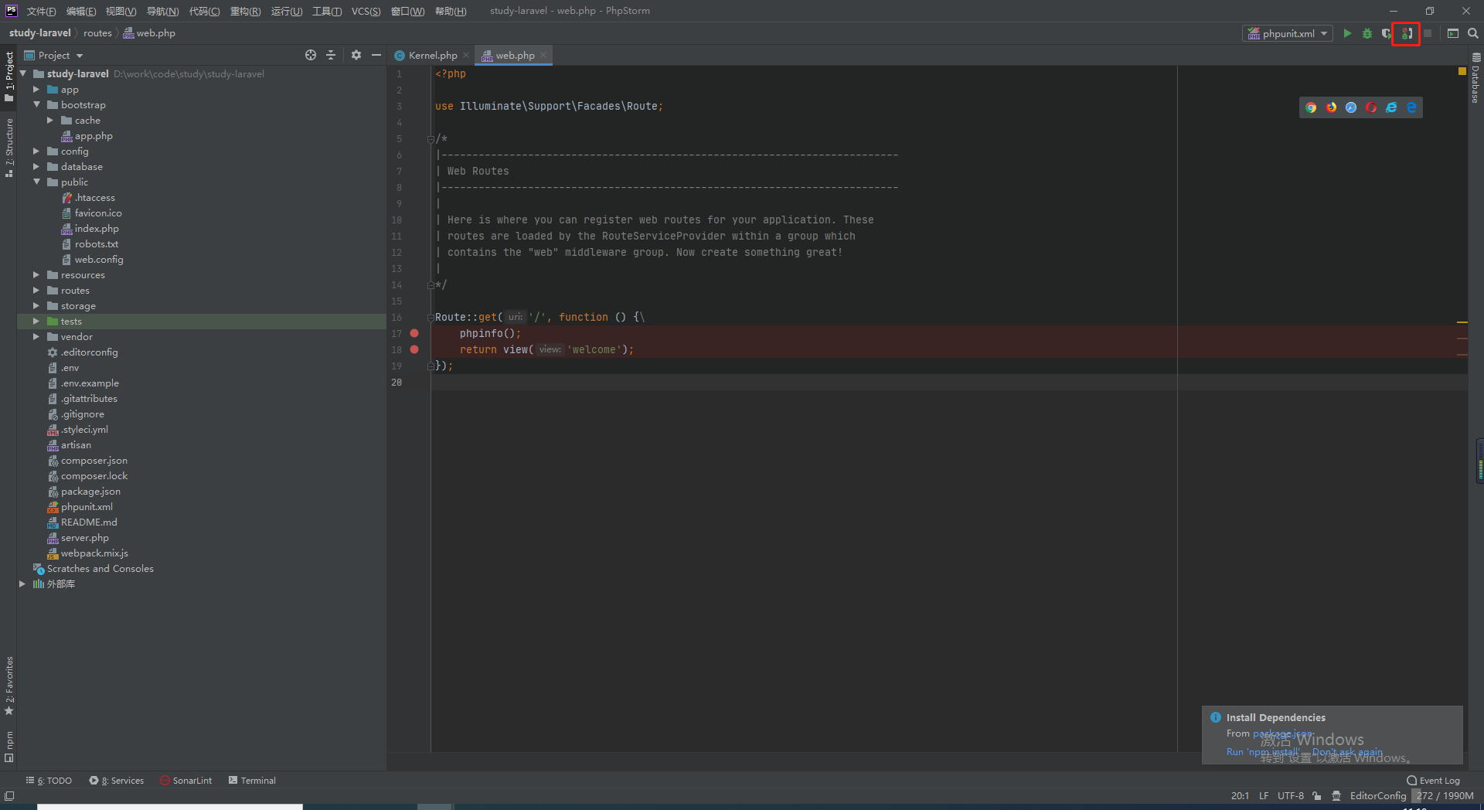Click the Run 'npm install' link

point(1263,751)
